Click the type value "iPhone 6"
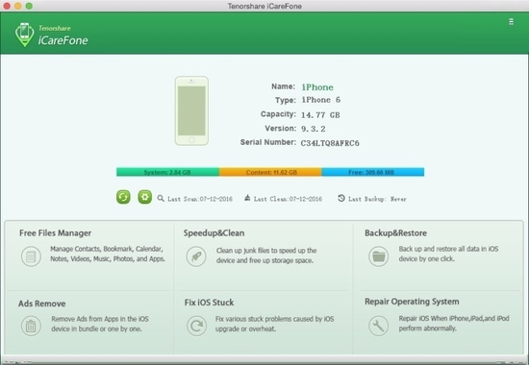 (x=321, y=100)
